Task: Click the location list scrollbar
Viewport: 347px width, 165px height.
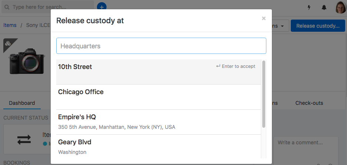Action: [x=263, y=94]
